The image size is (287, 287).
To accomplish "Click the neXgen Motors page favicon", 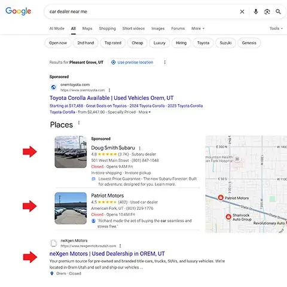I will pos(53,243).
